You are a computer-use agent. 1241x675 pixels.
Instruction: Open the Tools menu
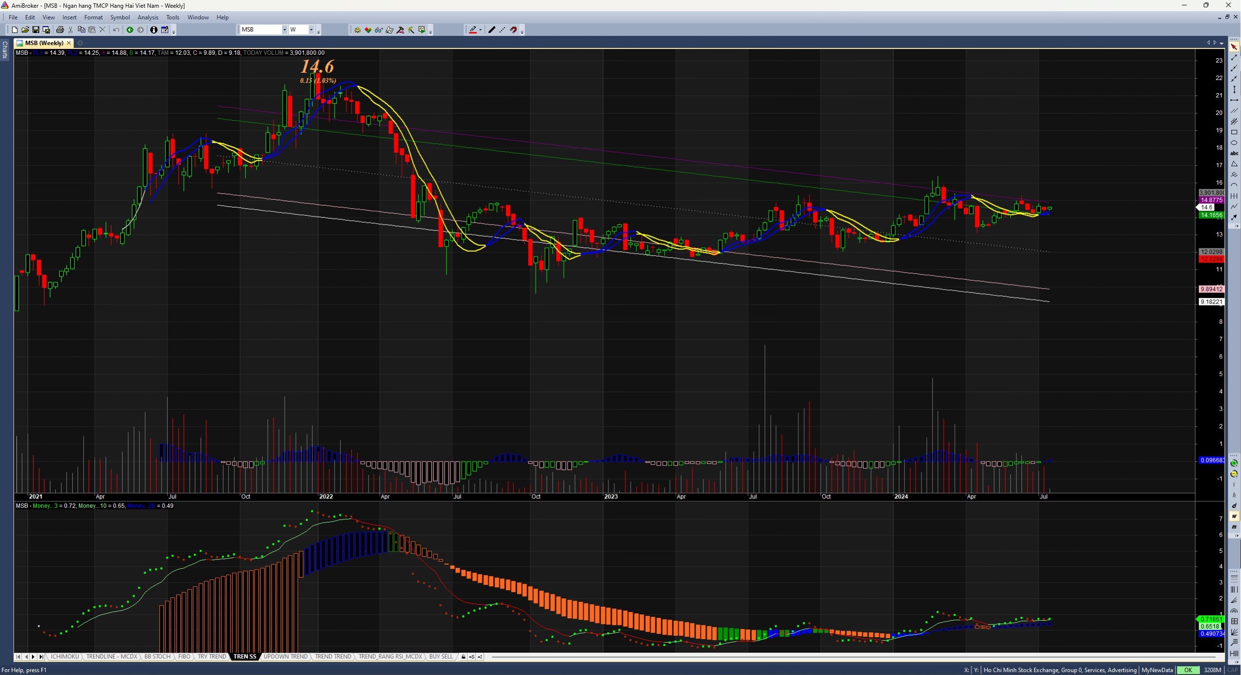click(x=173, y=17)
